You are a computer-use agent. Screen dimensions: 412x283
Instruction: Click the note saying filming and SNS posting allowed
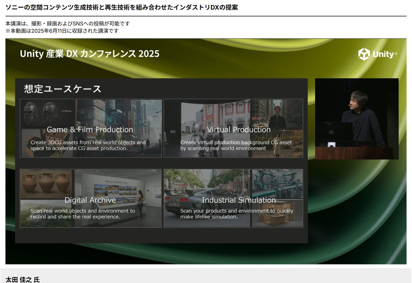(68, 24)
